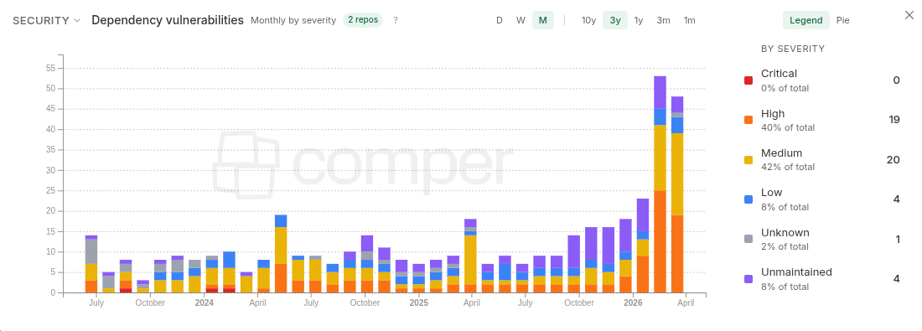Viewport: 922px width, 331px height.
Task: Select the Medium legend label
Action: (781, 153)
